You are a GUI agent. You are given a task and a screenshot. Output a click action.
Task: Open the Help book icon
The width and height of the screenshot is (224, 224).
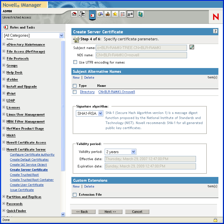pyautogui.click(x=141, y=14)
